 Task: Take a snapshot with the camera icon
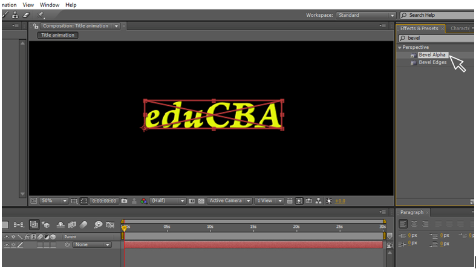tap(124, 201)
